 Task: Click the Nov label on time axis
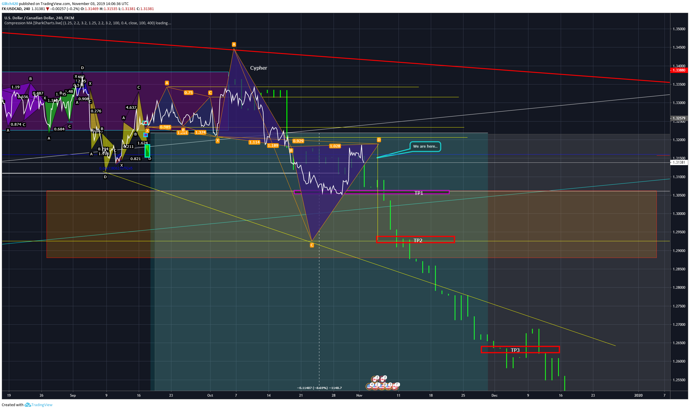[359, 395]
